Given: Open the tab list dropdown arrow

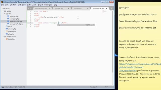Looking at the screenshot, I should coord(111,8).
